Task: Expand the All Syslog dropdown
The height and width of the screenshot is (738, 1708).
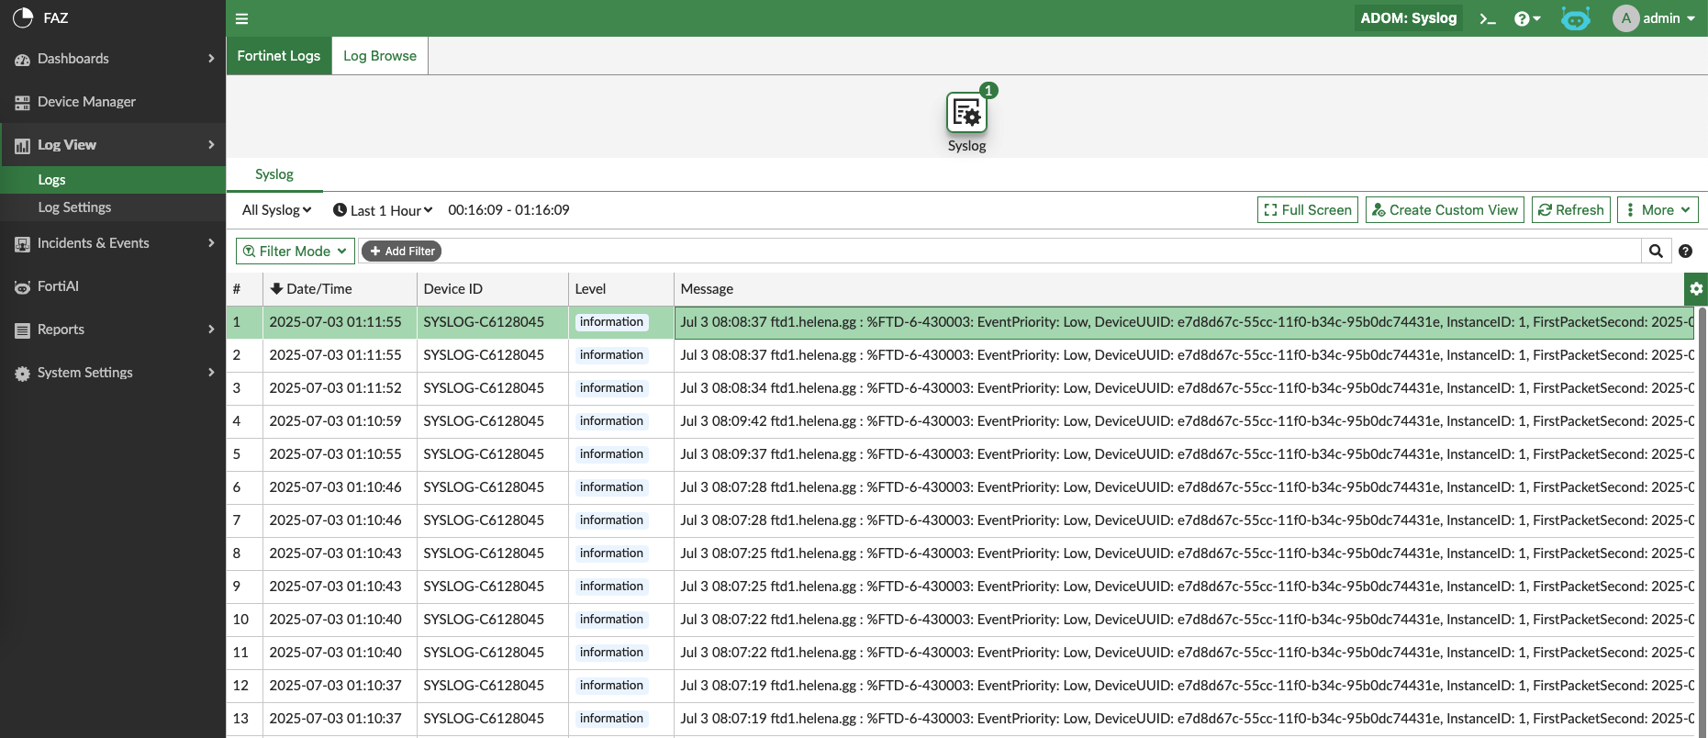Action: pos(276,210)
